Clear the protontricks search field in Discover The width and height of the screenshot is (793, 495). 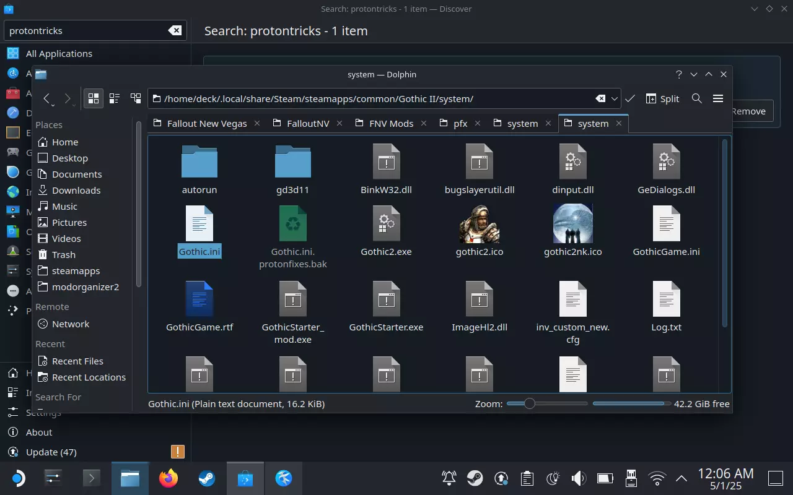[x=175, y=30]
